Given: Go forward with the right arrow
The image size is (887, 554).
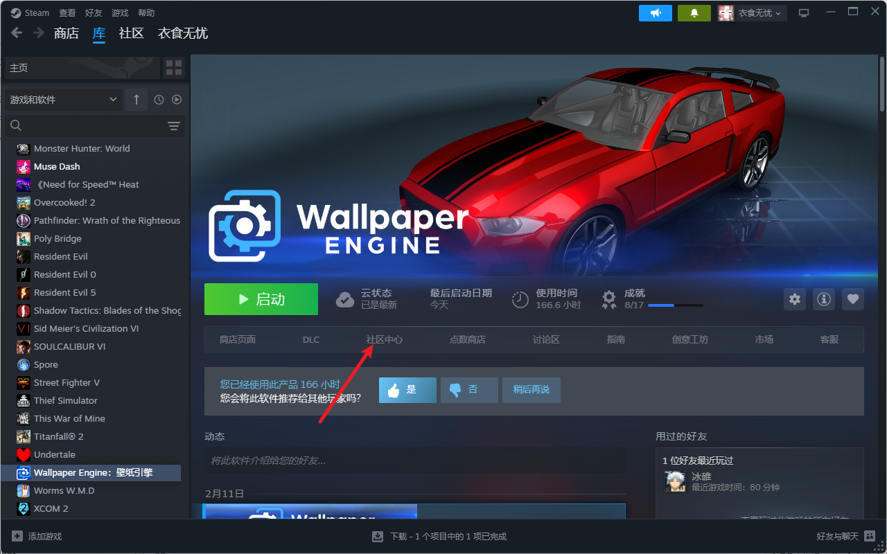Looking at the screenshot, I should click(39, 33).
